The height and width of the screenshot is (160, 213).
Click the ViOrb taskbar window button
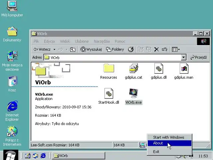(79, 156)
